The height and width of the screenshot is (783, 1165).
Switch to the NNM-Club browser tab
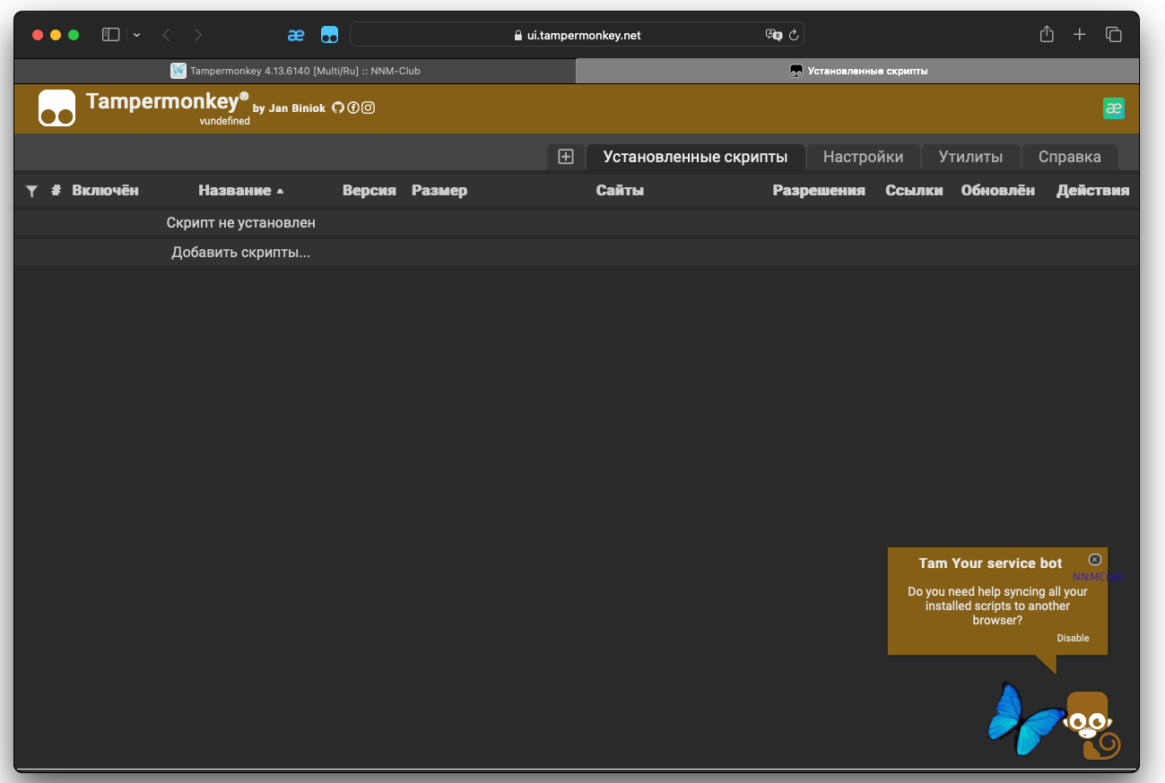tap(295, 71)
